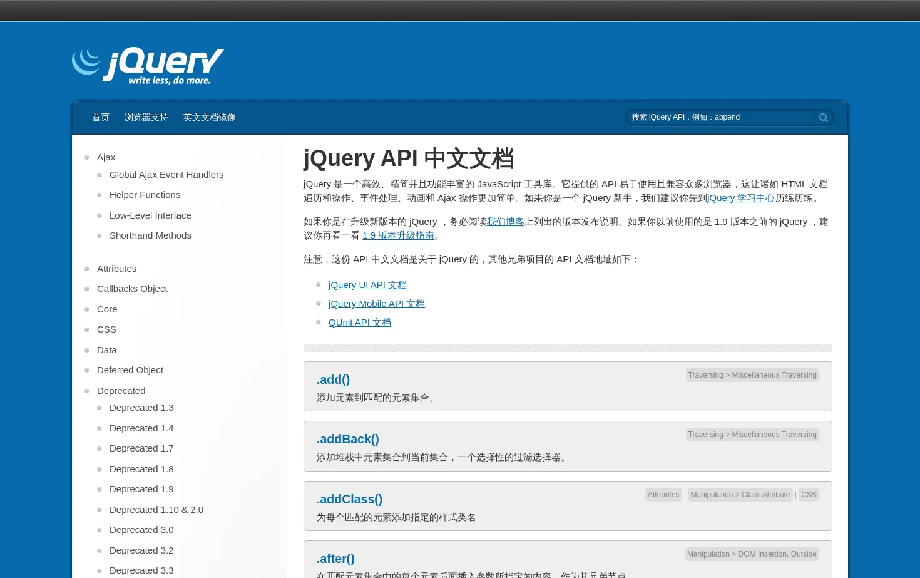The width and height of the screenshot is (920, 578).
Task: Click Class Attribute tag on .addClass() entry
Action: coord(766,495)
